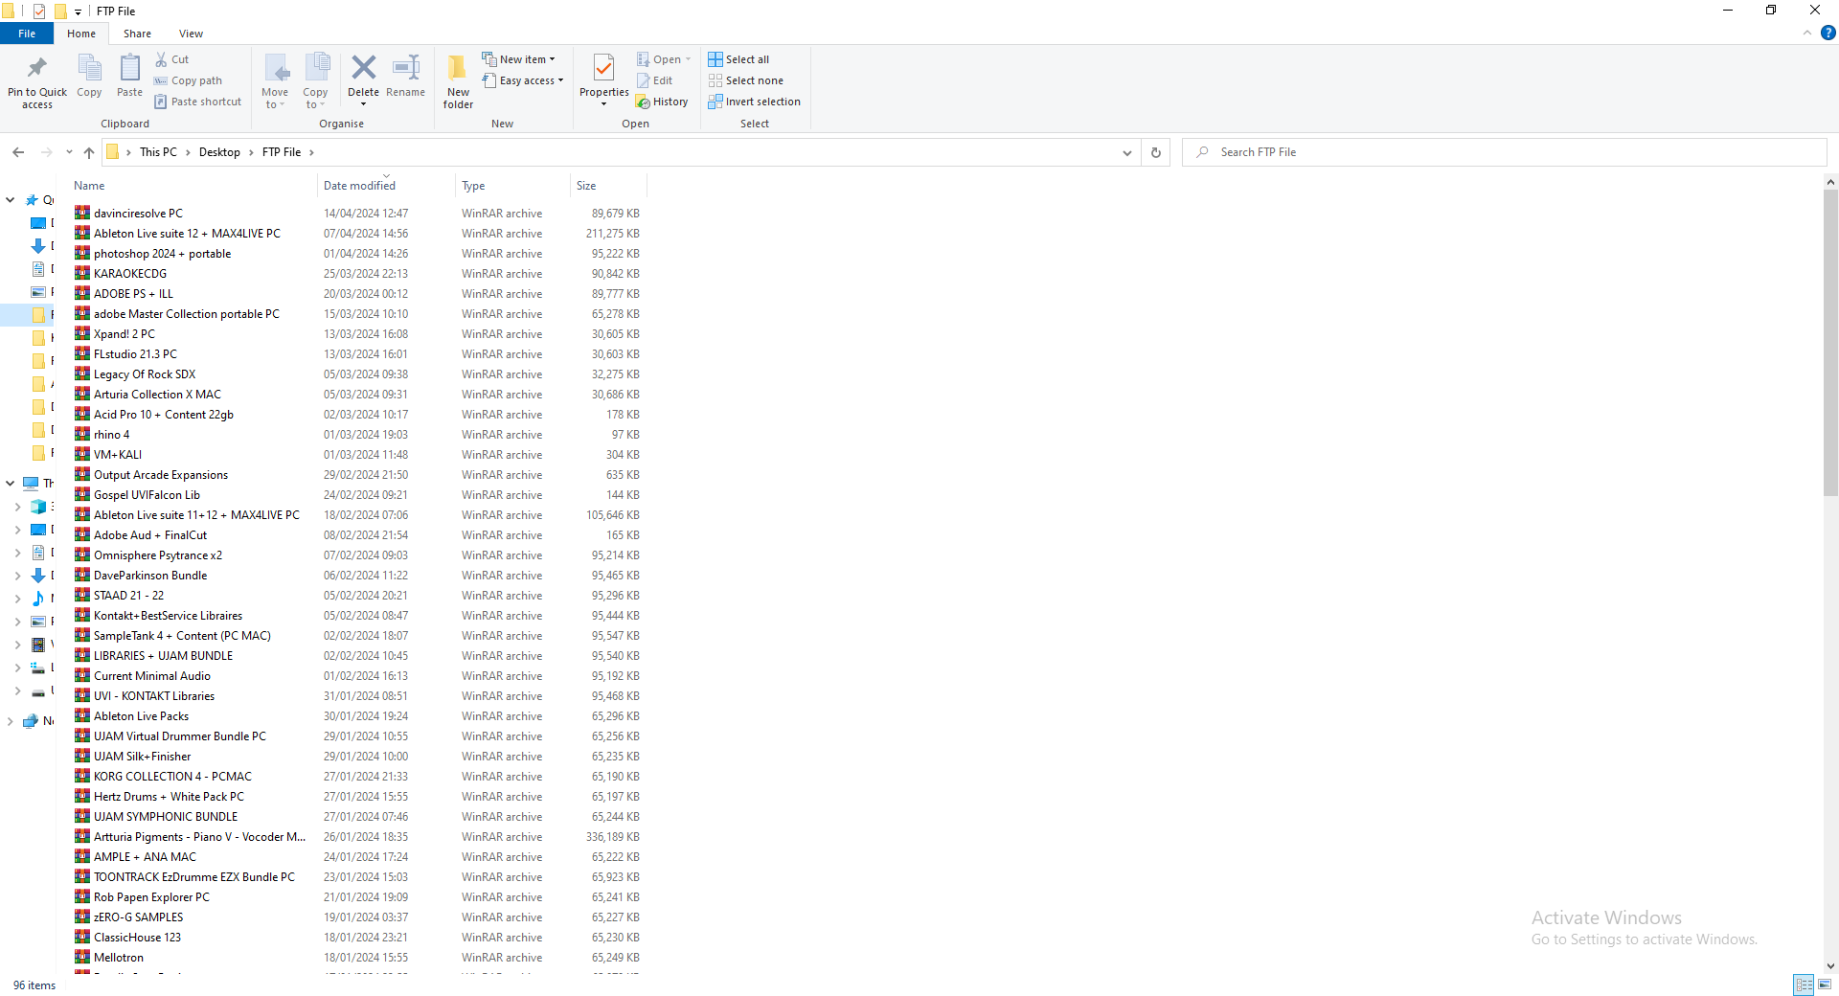
Task: Click the Paste ribbon icon
Action: click(129, 68)
